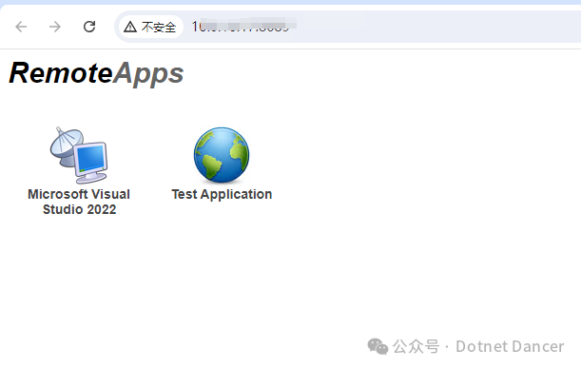This screenshot has height=369, width=581.
Task: Go back using the browser back arrow
Action: pyautogui.click(x=21, y=27)
